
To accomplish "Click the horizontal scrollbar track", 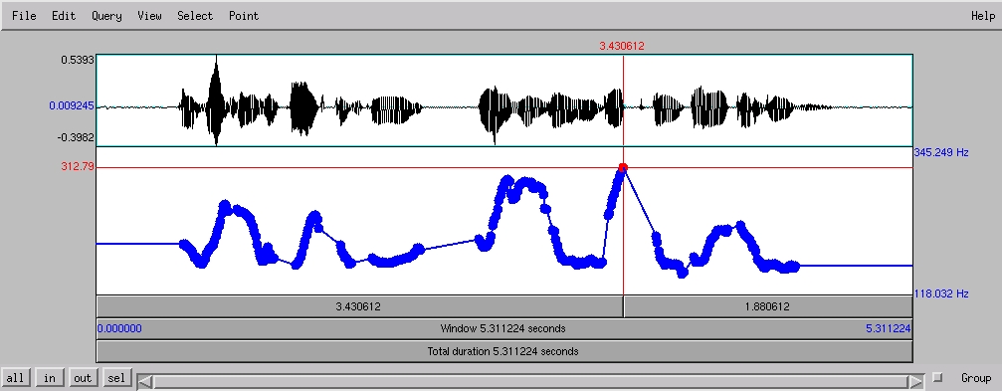I will click(531, 382).
